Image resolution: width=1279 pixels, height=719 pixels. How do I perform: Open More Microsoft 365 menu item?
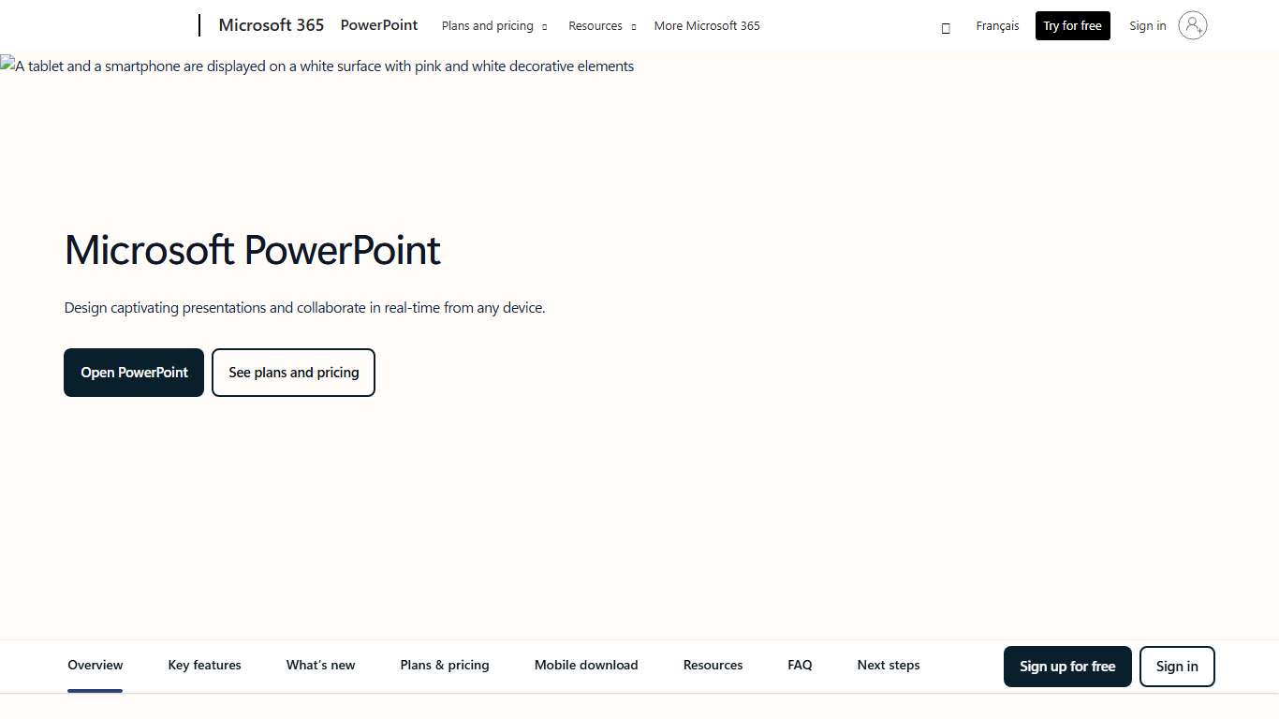pos(707,25)
